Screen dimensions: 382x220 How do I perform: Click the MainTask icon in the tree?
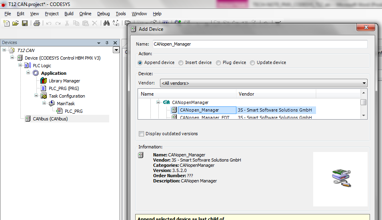click(x=52, y=104)
